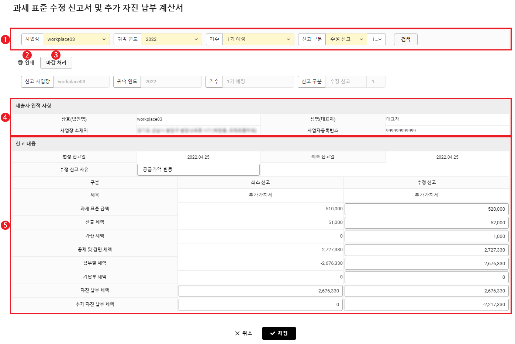Expand the small numeric dropdown beside 수정 신고

point(376,39)
